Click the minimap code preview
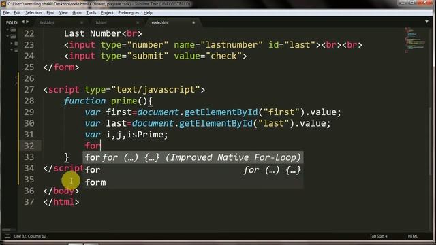The image size is (436, 245). (415, 39)
